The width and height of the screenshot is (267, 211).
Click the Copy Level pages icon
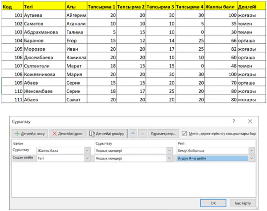pyautogui.click(x=92, y=134)
